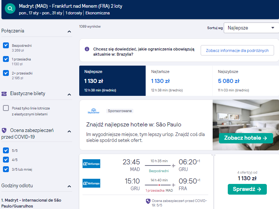Switch to the Najtańsze tab
Viewport: 279px width, 209px height.
(179, 81)
